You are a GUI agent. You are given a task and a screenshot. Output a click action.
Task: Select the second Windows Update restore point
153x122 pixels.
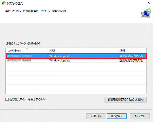76,61
